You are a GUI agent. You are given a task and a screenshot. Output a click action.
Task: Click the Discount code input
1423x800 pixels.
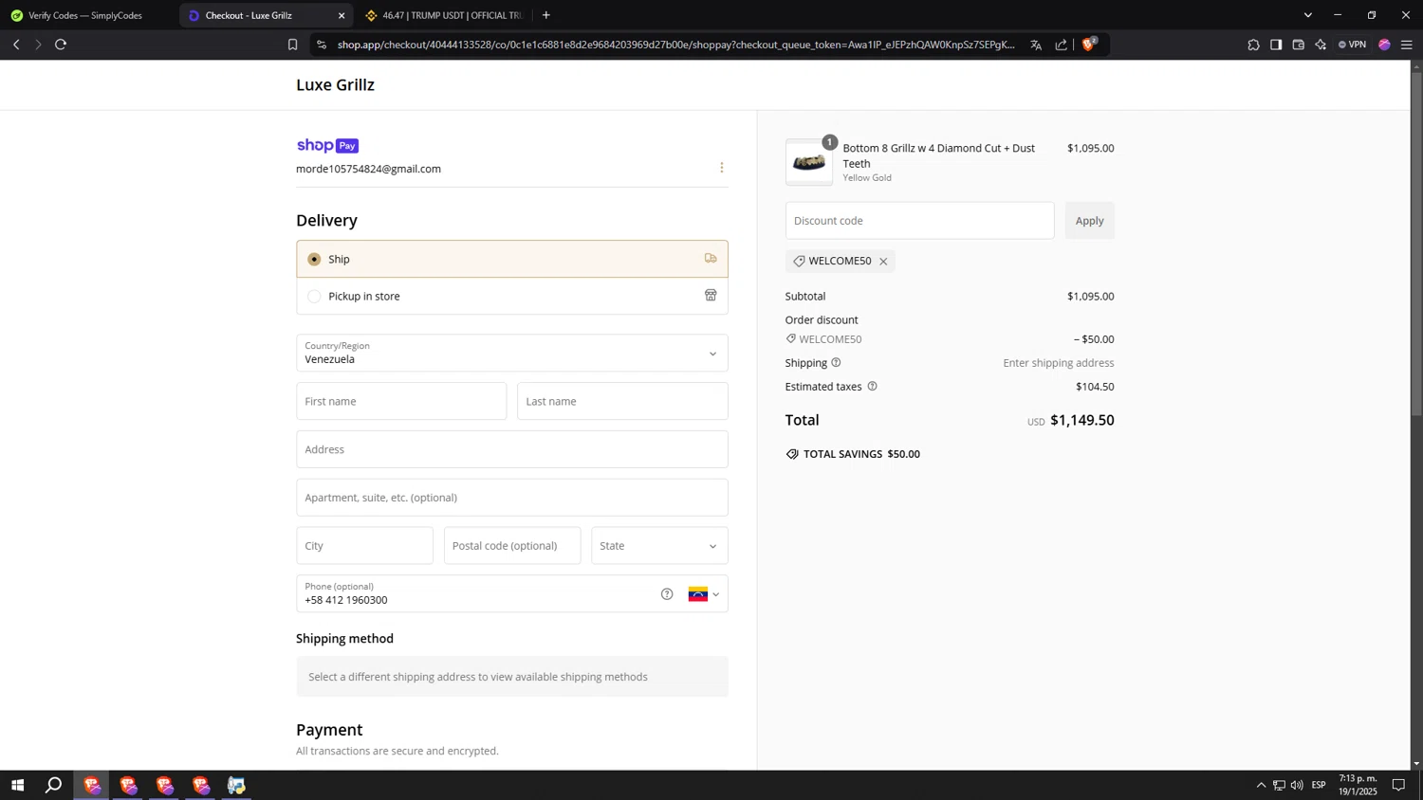[919, 221]
